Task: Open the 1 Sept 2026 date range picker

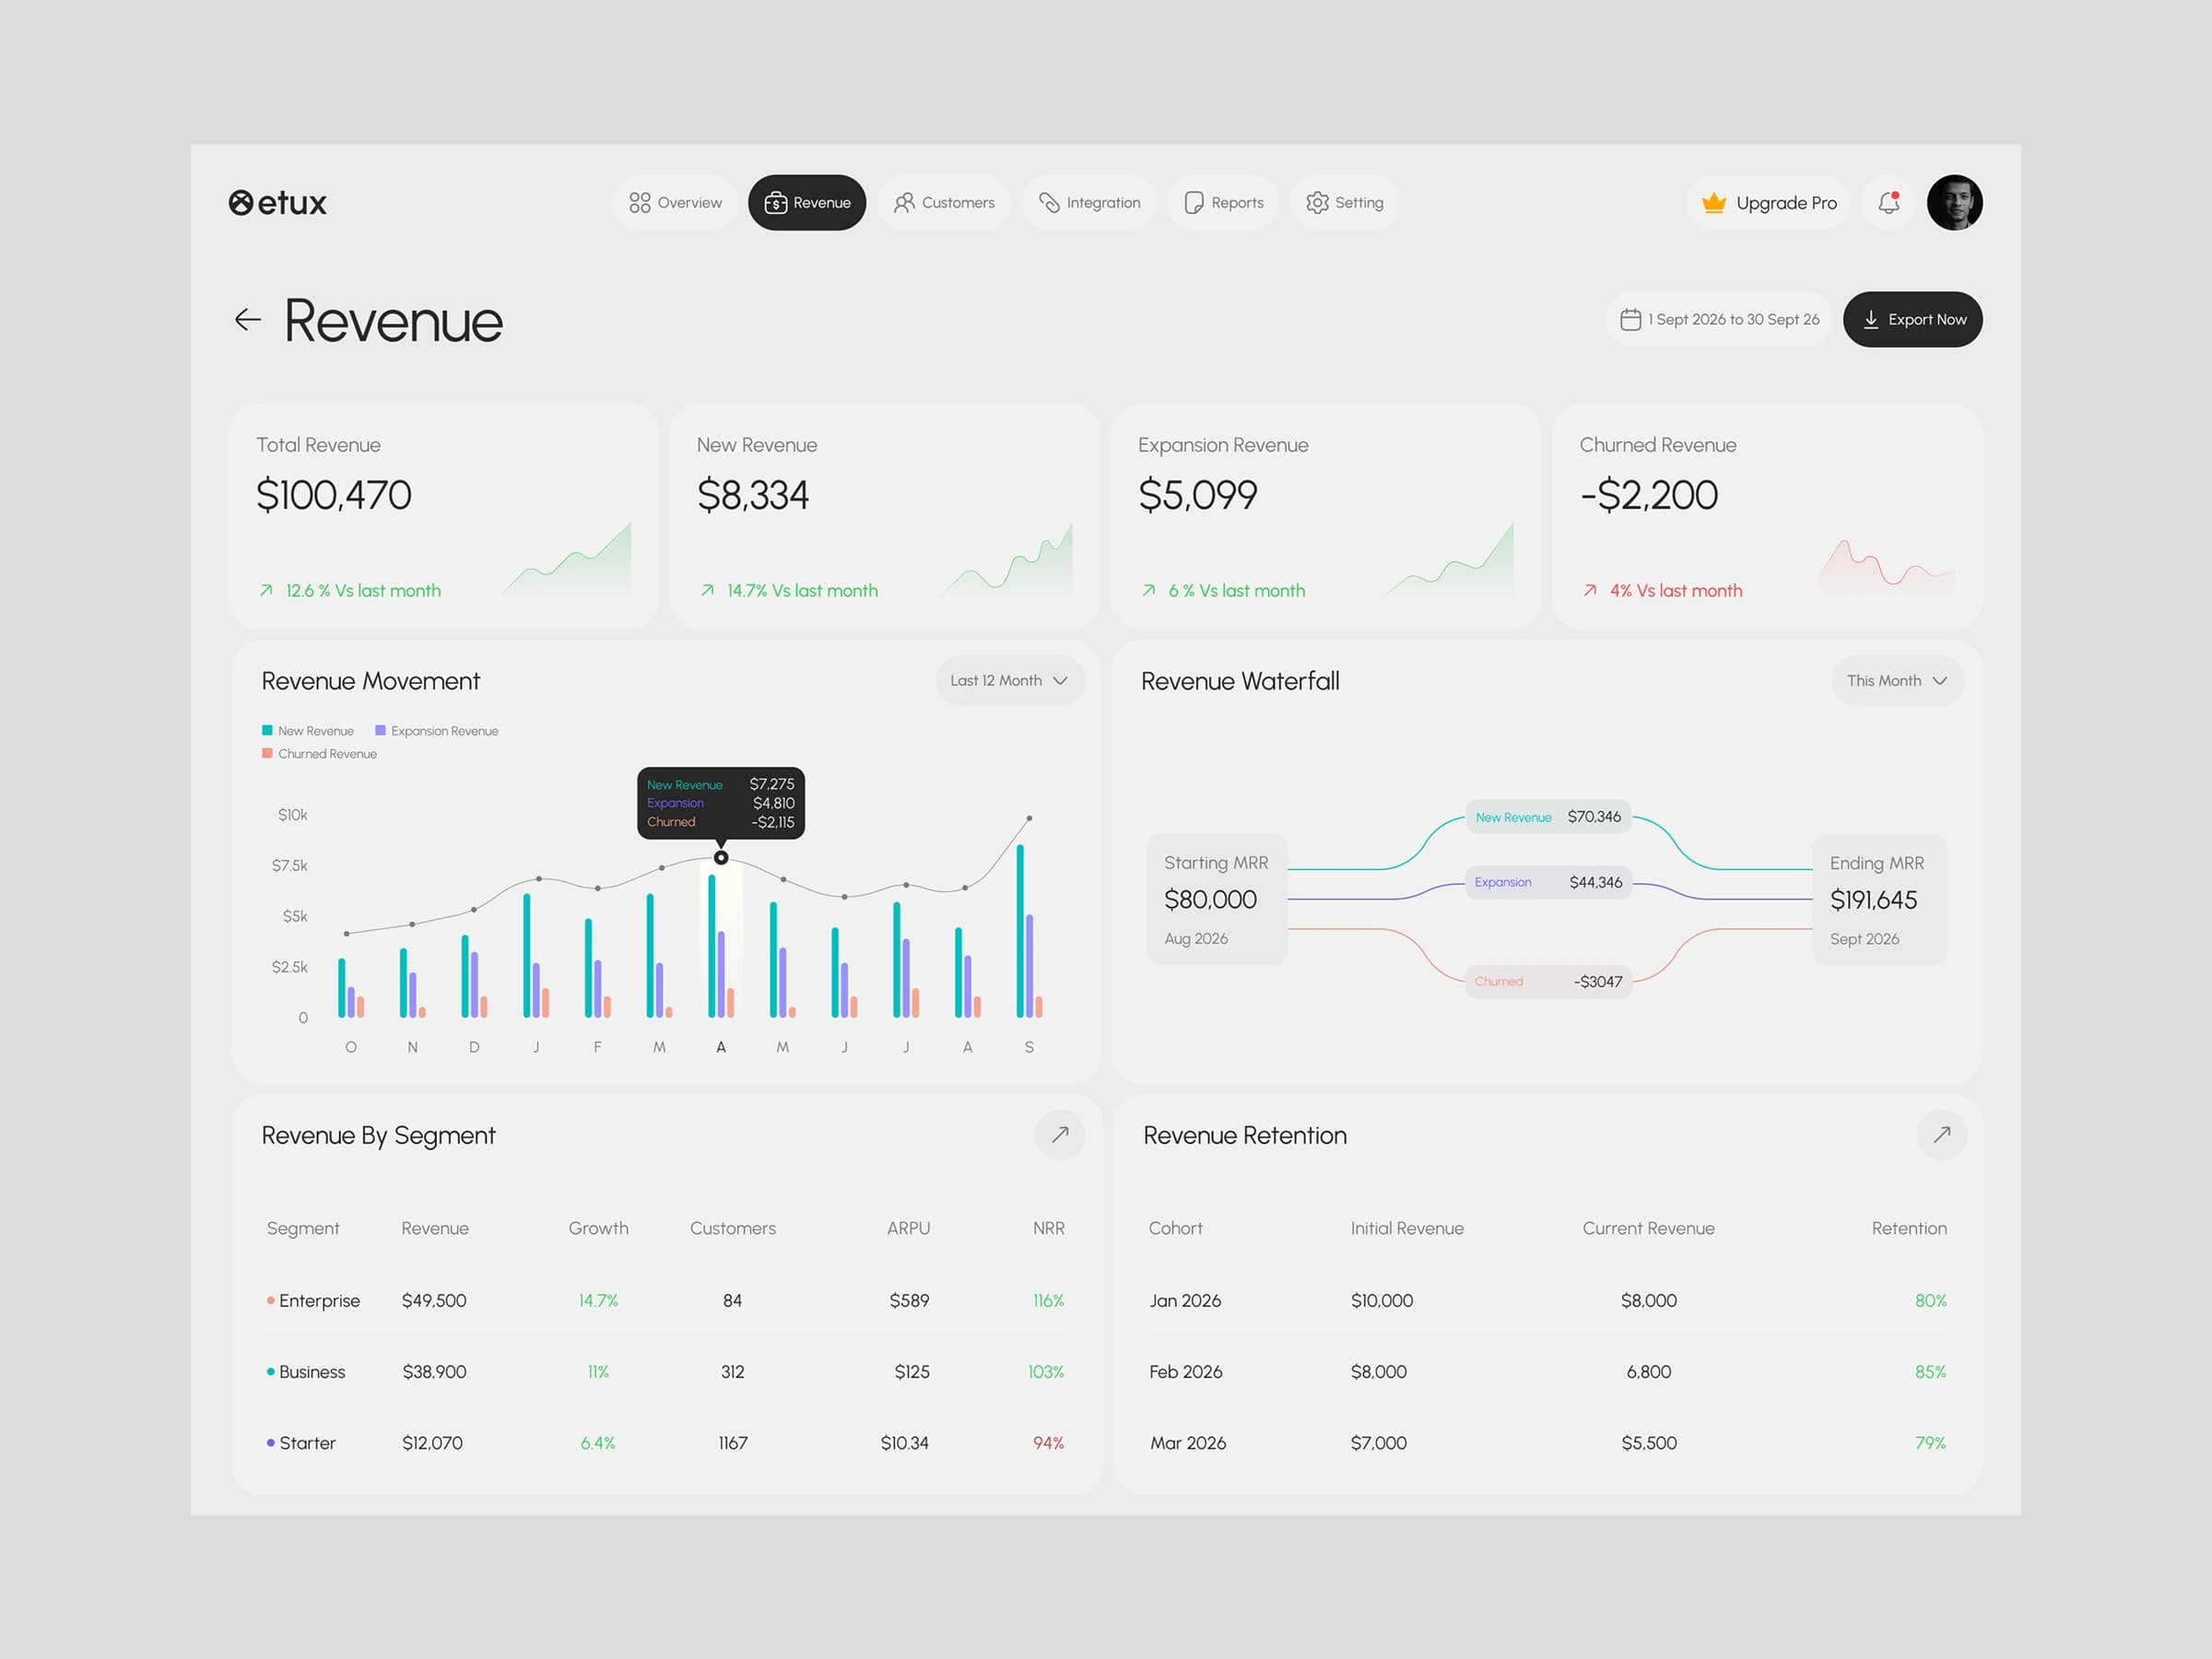Action: (1719, 320)
